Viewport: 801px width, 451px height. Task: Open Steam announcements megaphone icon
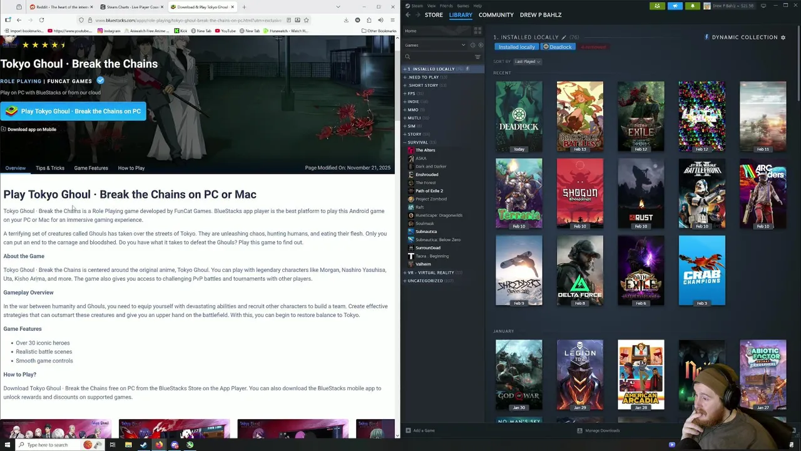click(675, 6)
